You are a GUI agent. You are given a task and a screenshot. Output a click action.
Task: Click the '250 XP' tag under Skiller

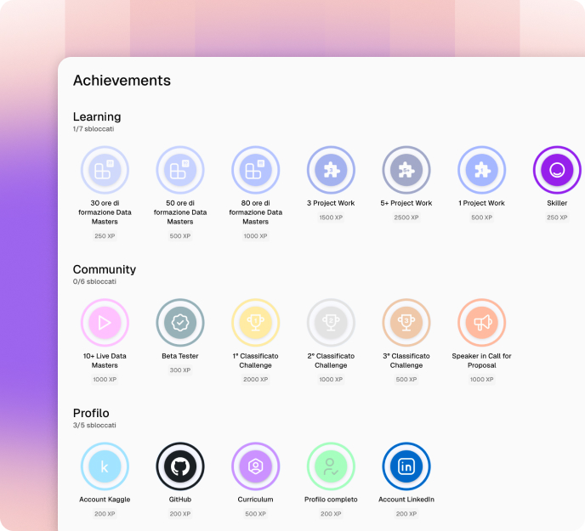[557, 217]
